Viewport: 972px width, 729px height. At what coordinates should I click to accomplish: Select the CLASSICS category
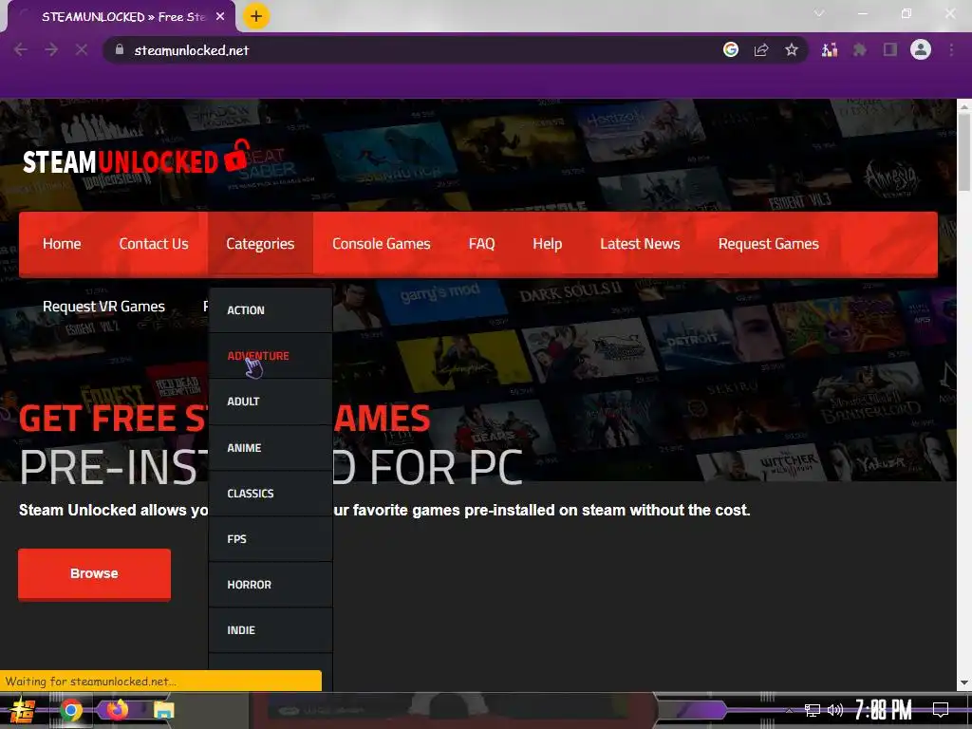pos(271,494)
